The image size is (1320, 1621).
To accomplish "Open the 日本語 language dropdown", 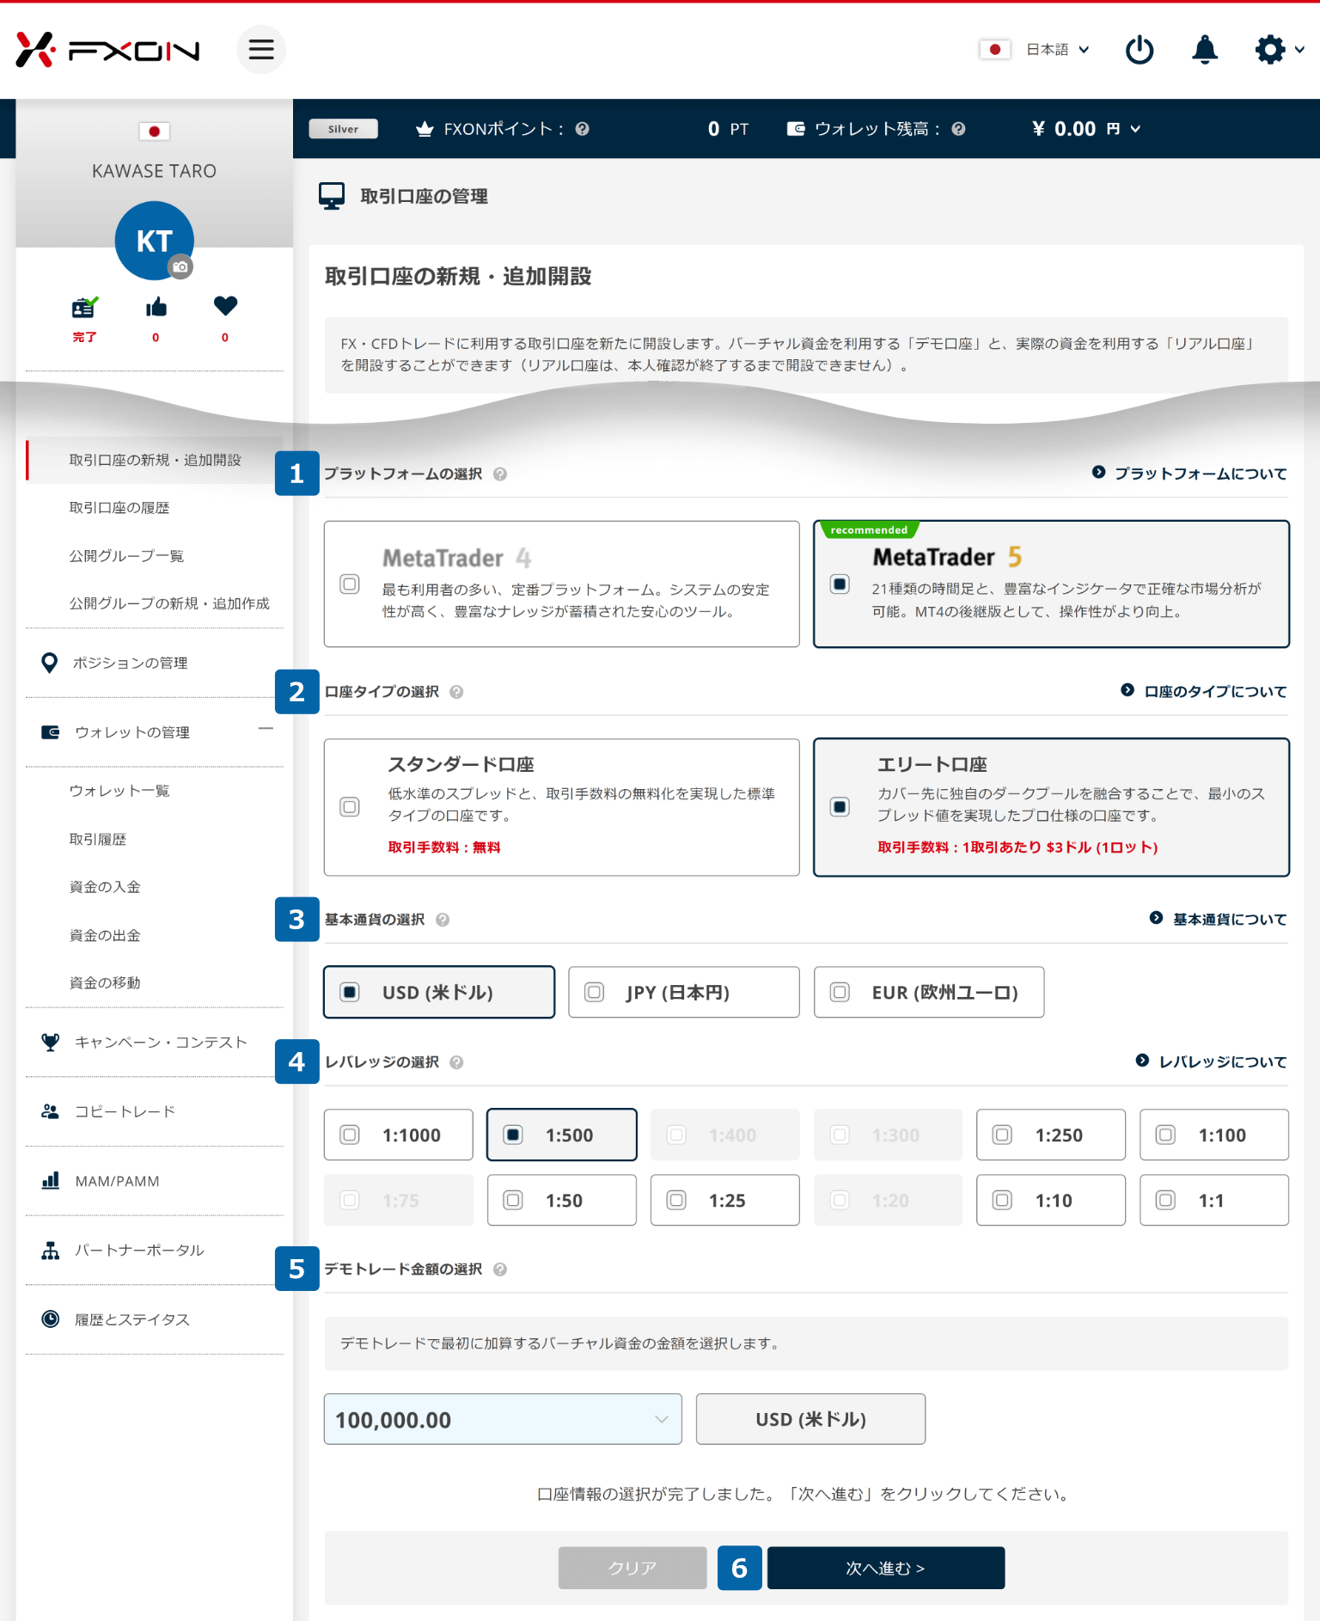I will pos(1058,50).
